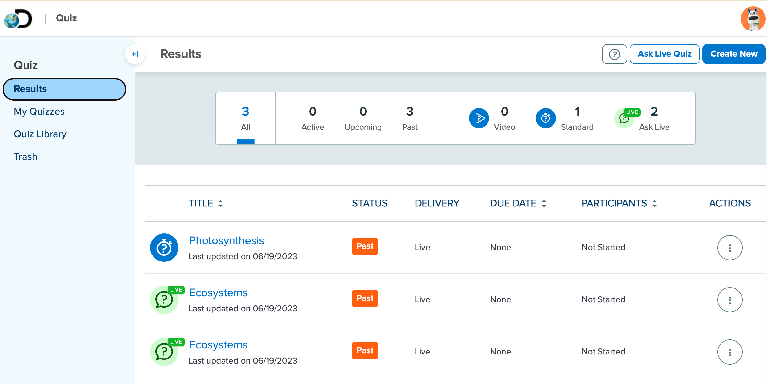Screen dimensions: 767x384
Task: Filter by Video quiz type icon
Action: coord(479,118)
